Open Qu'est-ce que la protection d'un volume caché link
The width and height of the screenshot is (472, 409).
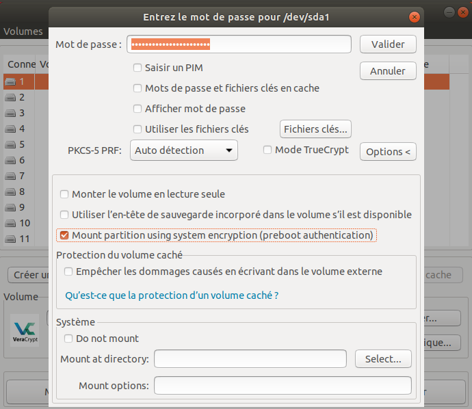171,296
